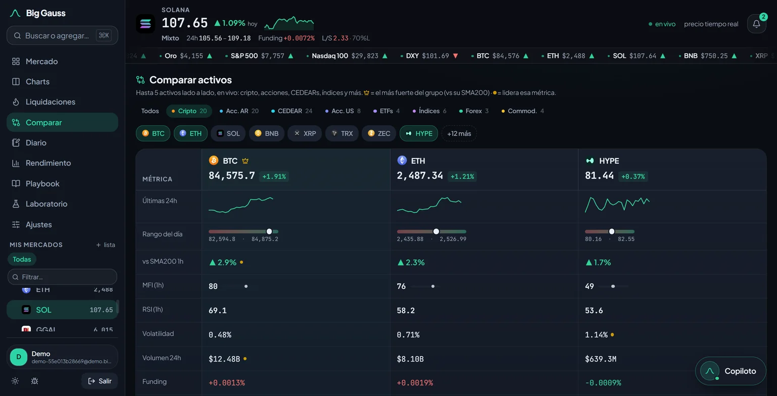
Task: Open the Playbook page
Action: (x=62, y=183)
